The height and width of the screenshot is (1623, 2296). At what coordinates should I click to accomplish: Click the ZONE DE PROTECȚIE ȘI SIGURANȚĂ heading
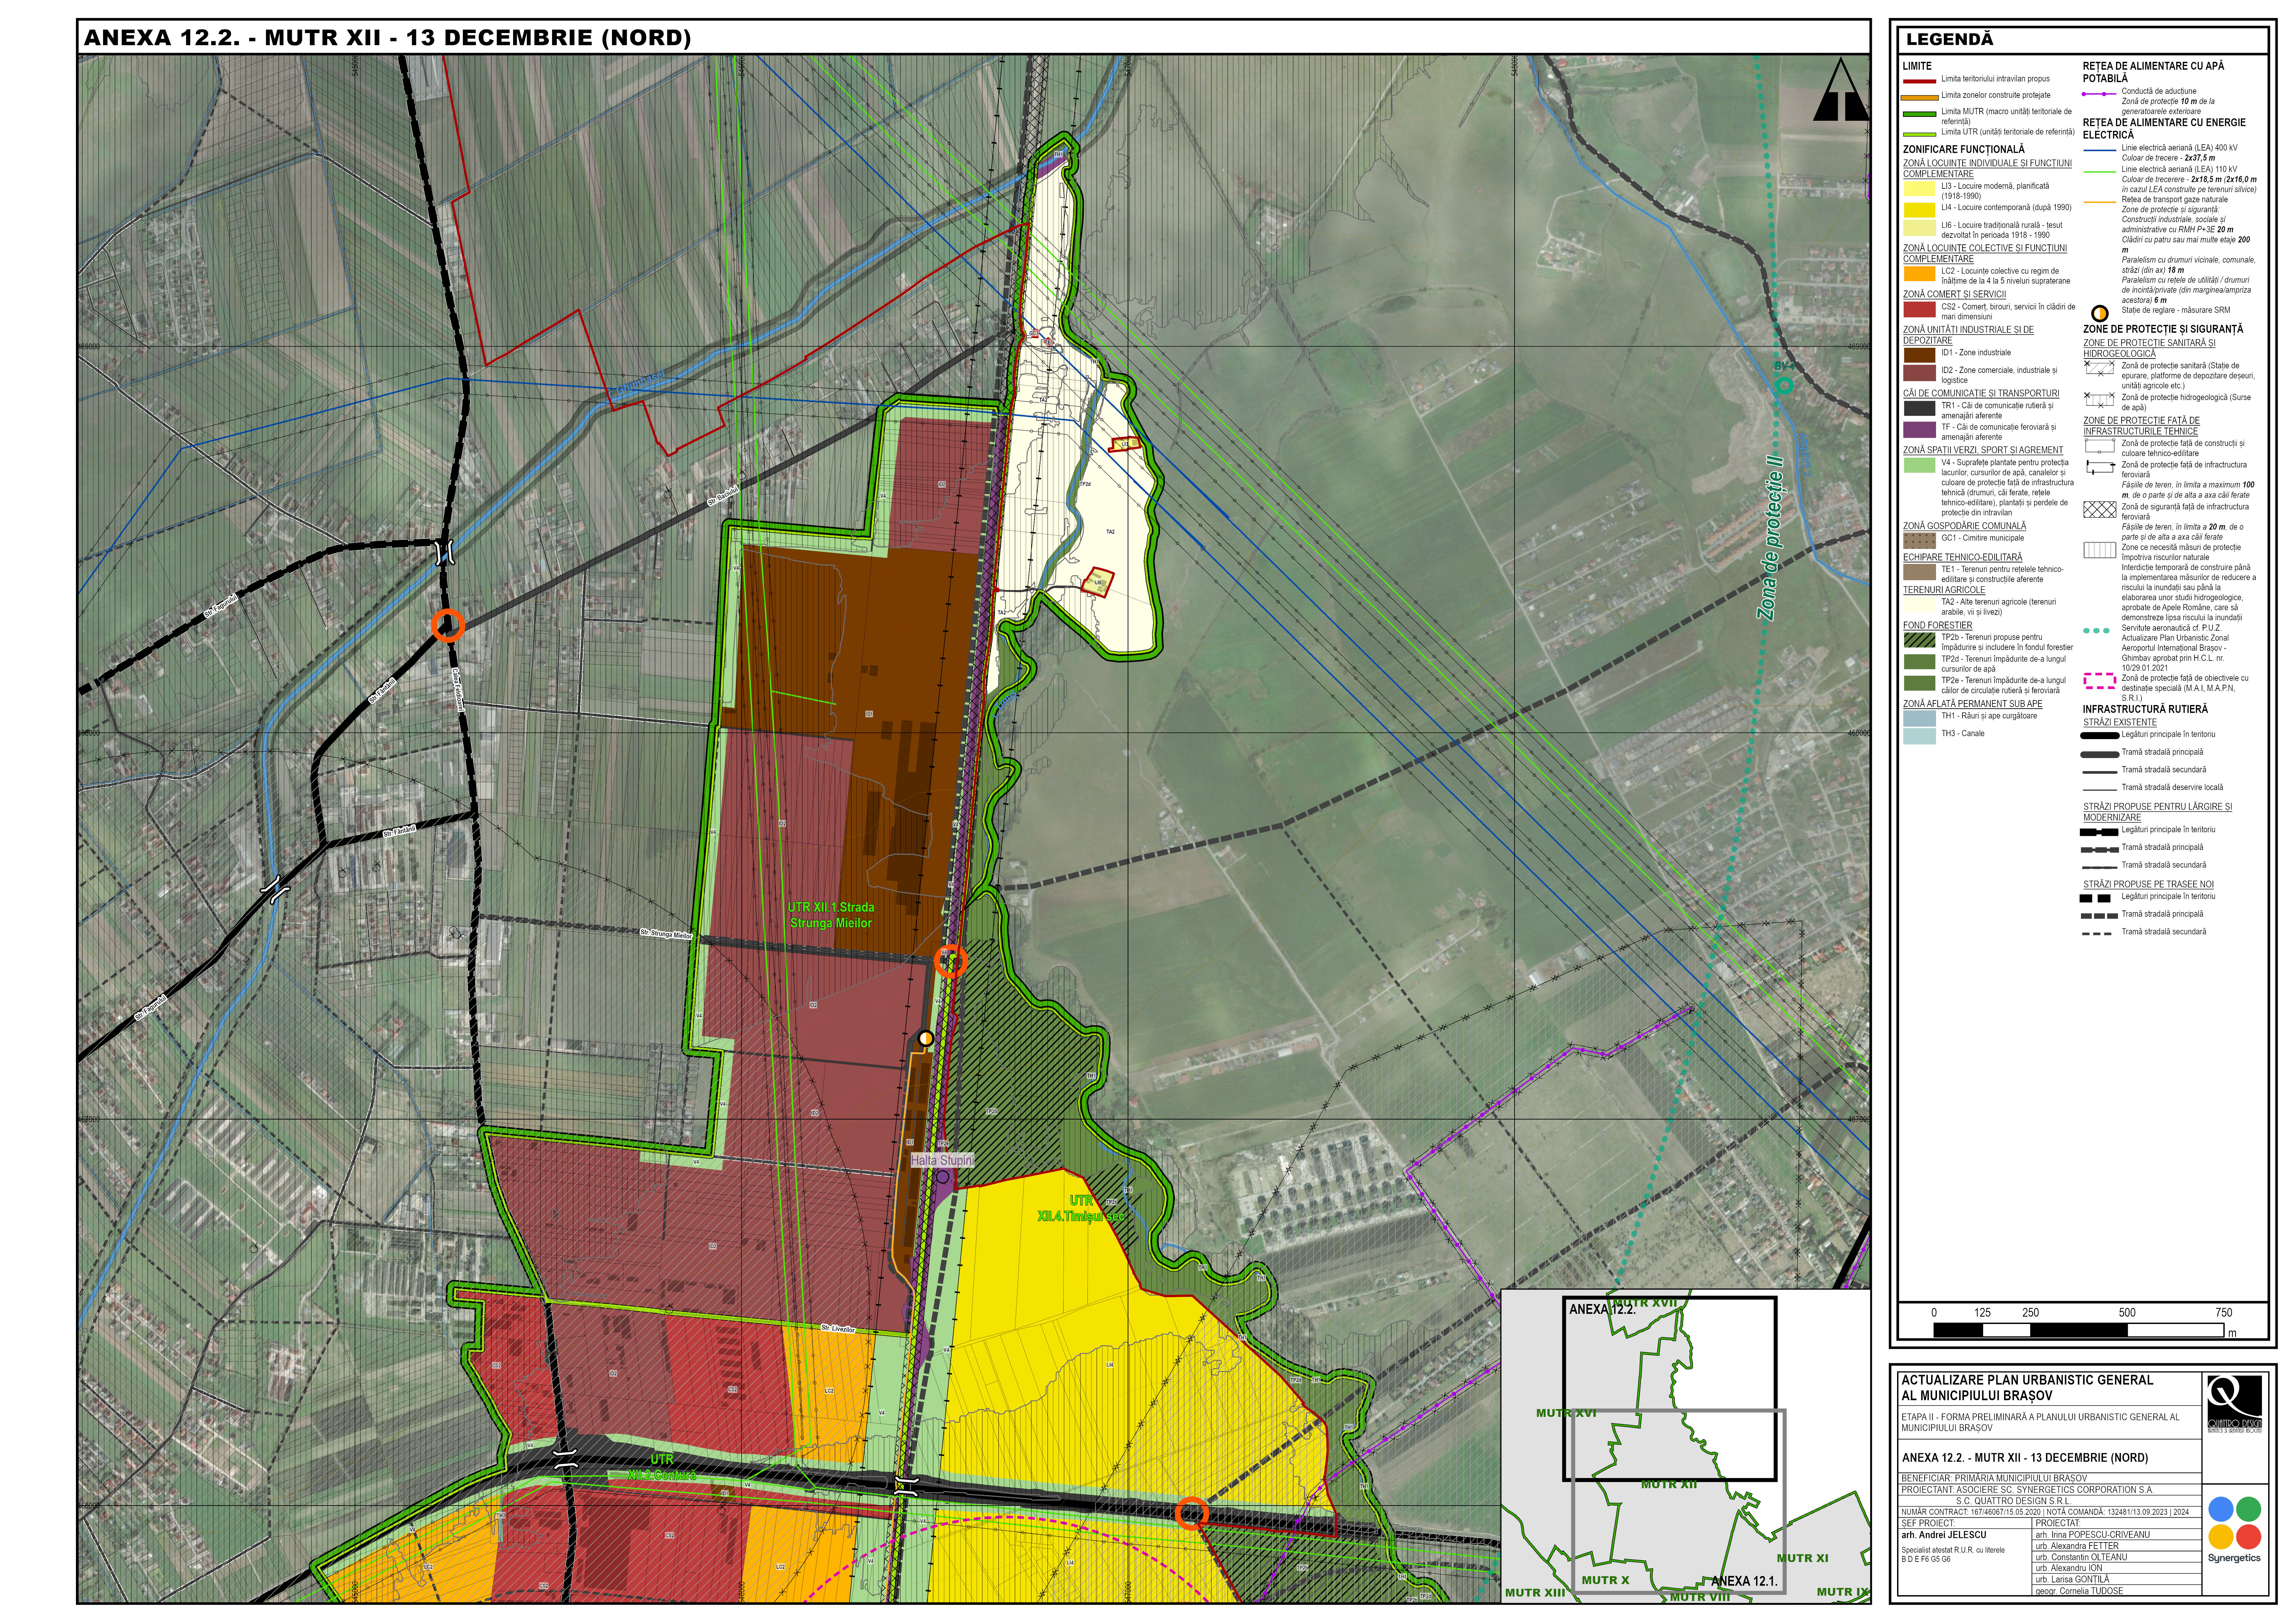pos(2163,329)
